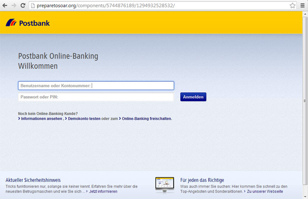Image resolution: width=308 pixels, height=199 pixels.
Task: Click the Noch kein Online-Banking Kunde? text
Action: pyautogui.click(x=48, y=113)
